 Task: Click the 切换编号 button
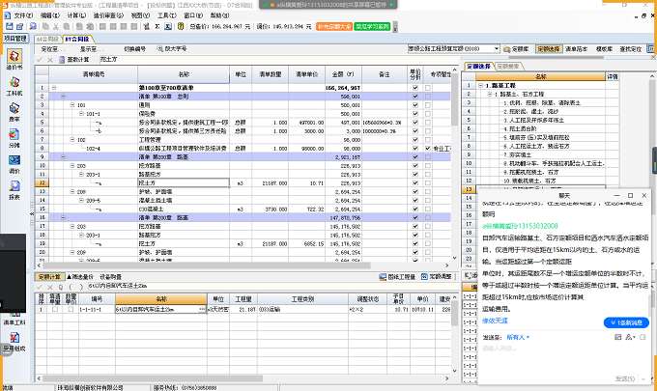pos(134,49)
